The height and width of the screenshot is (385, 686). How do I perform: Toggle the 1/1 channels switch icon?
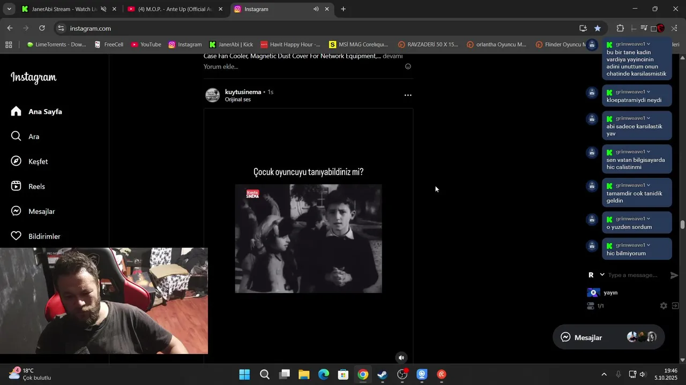591,306
